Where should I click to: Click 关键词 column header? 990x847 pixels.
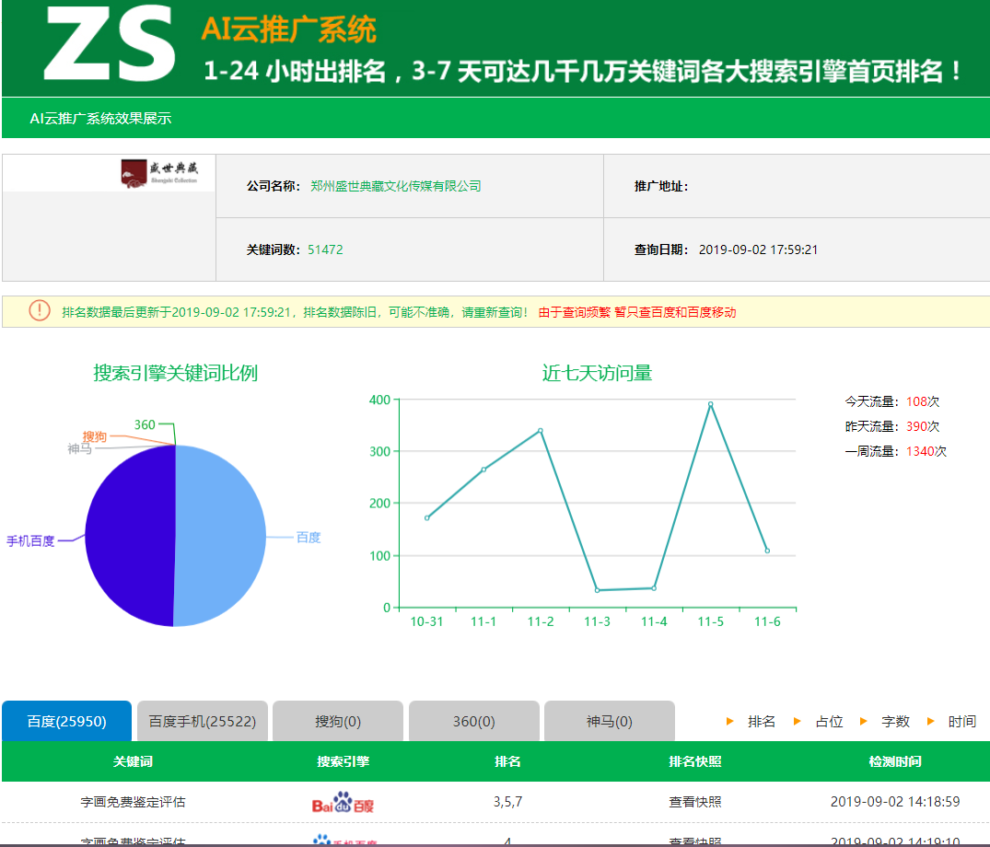click(133, 761)
